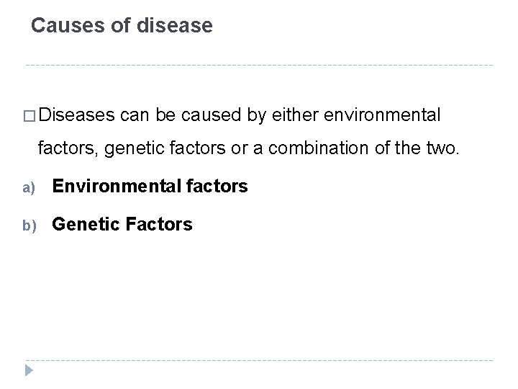518x389 pixels.
Task: Select the slide title Causes of disease
Action: (x=122, y=27)
